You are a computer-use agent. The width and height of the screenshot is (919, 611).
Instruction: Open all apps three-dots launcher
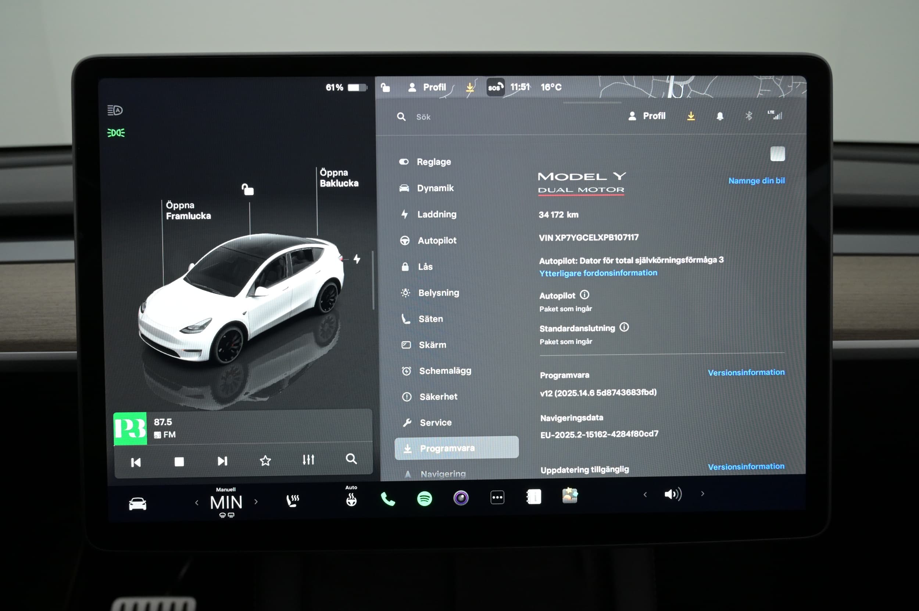coord(497,497)
